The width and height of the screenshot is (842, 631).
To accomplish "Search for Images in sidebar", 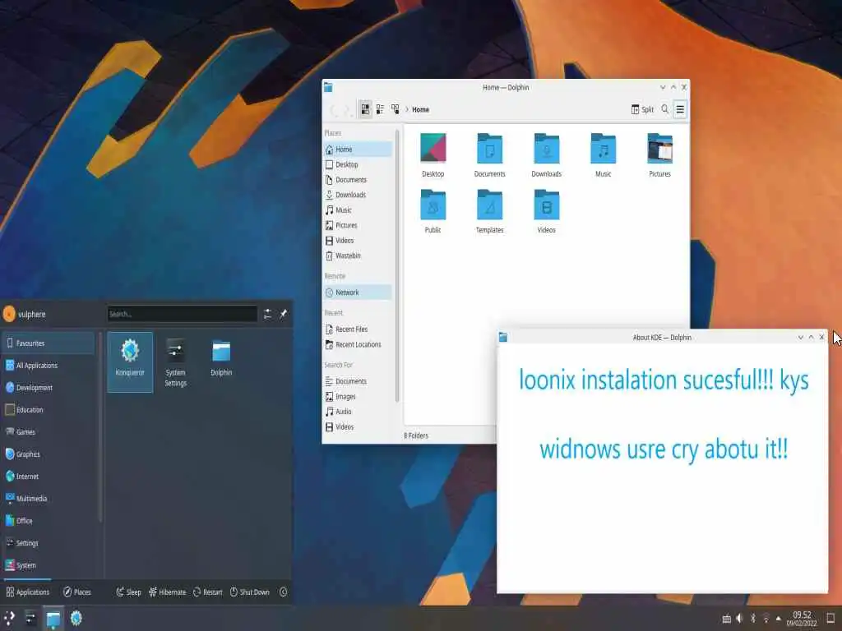I will click(359, 397).
